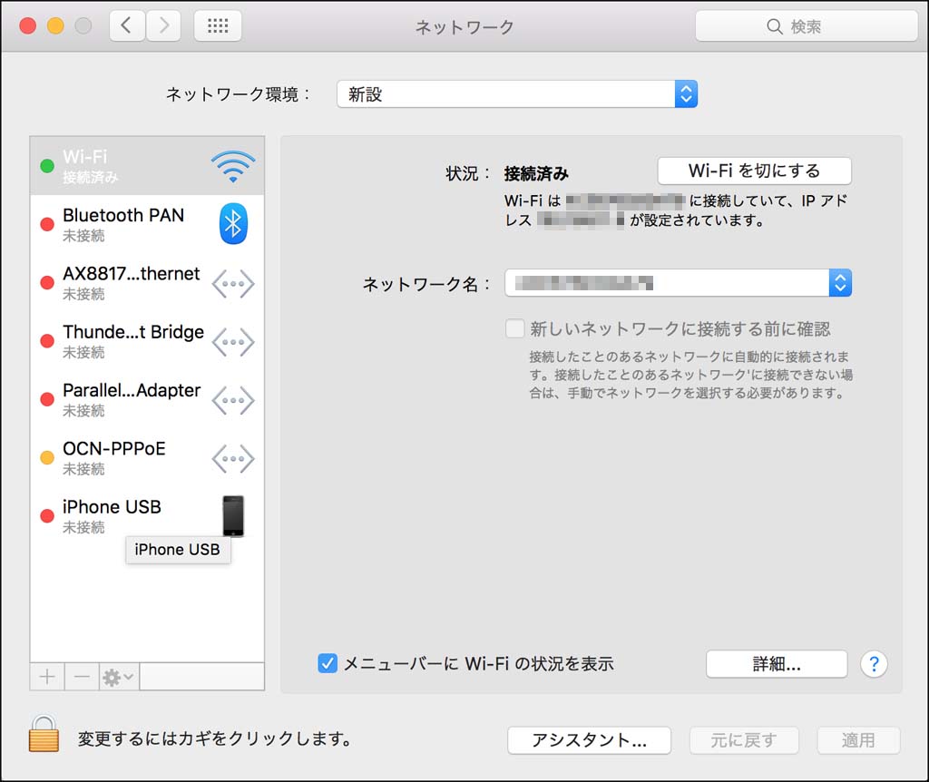Open the ネットワーク名 dropdown
The image size is (929, 782).
(x=679, y=283)
